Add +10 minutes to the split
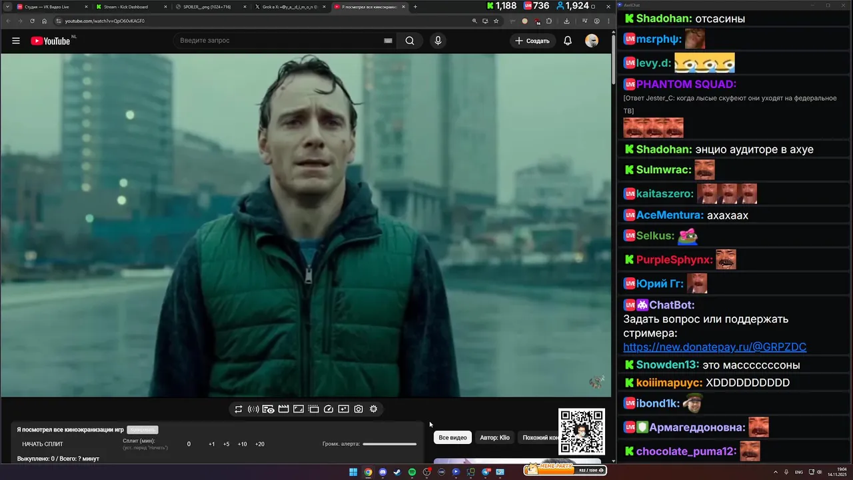853x480 pixels. [x=242, y=444]
